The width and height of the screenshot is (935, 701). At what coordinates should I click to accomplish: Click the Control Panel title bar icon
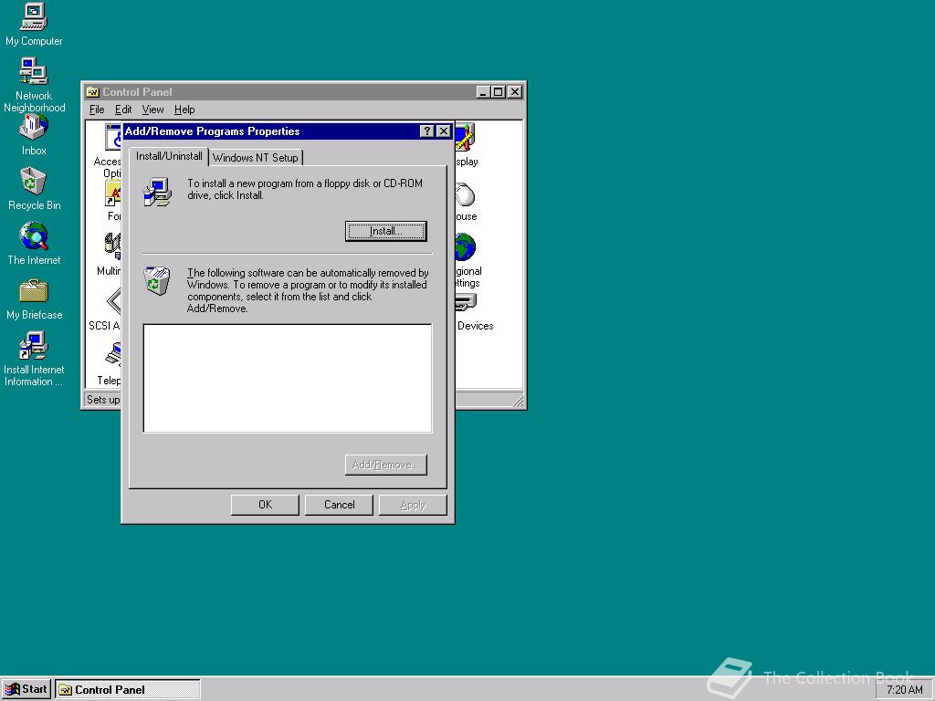tap(92, 92)
